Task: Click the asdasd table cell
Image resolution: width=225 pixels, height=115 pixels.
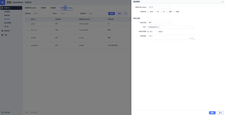Action: coord(81,45)
